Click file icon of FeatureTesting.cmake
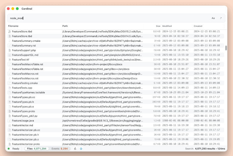The image size is (233, 156). coord(10,83)
